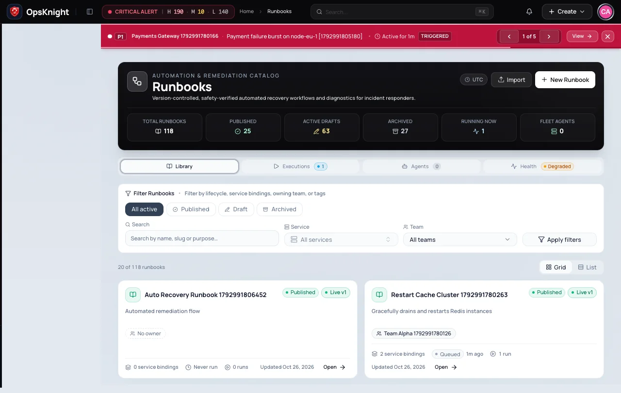
Task: Switch to Grid view
Action: point(556,267)
